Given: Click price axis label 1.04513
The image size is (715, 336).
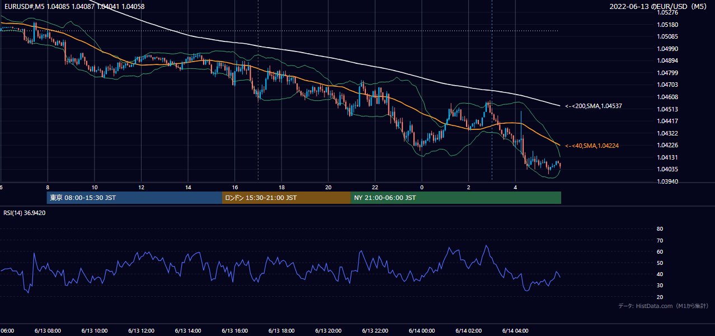Looking at the screenshot, I should [x=668, y=109].
